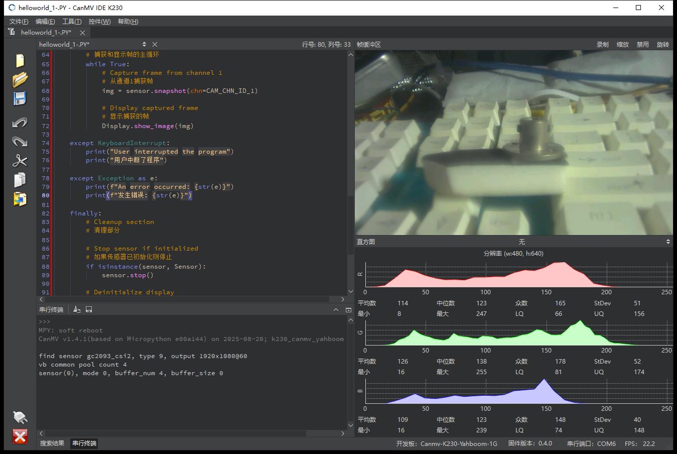Toggle 禁用 to disable the frame buffer

pos(642,44)
